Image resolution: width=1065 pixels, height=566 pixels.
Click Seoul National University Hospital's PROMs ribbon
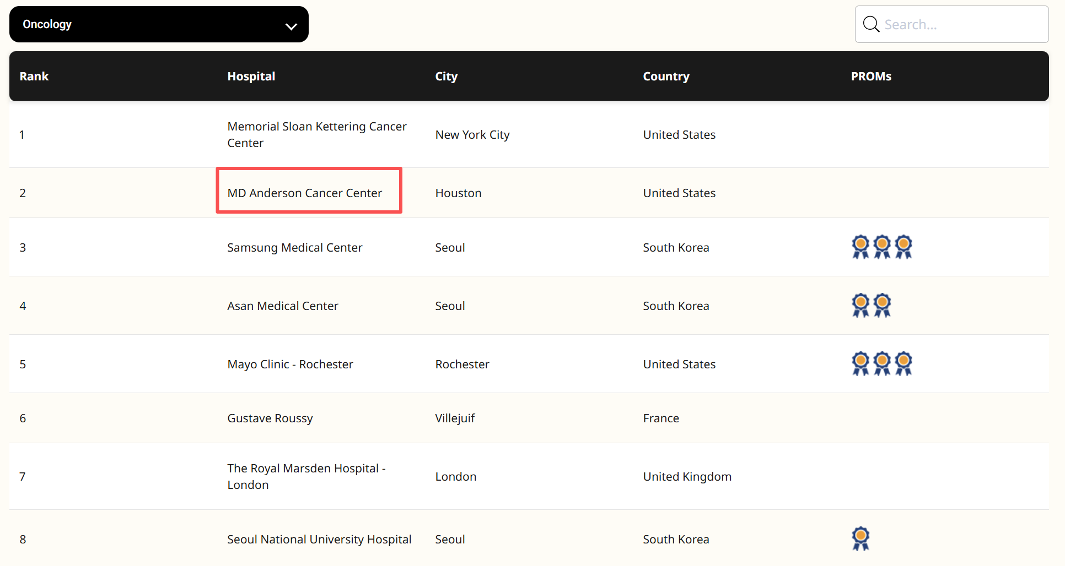pyautogui.click(x=860, y=538)
